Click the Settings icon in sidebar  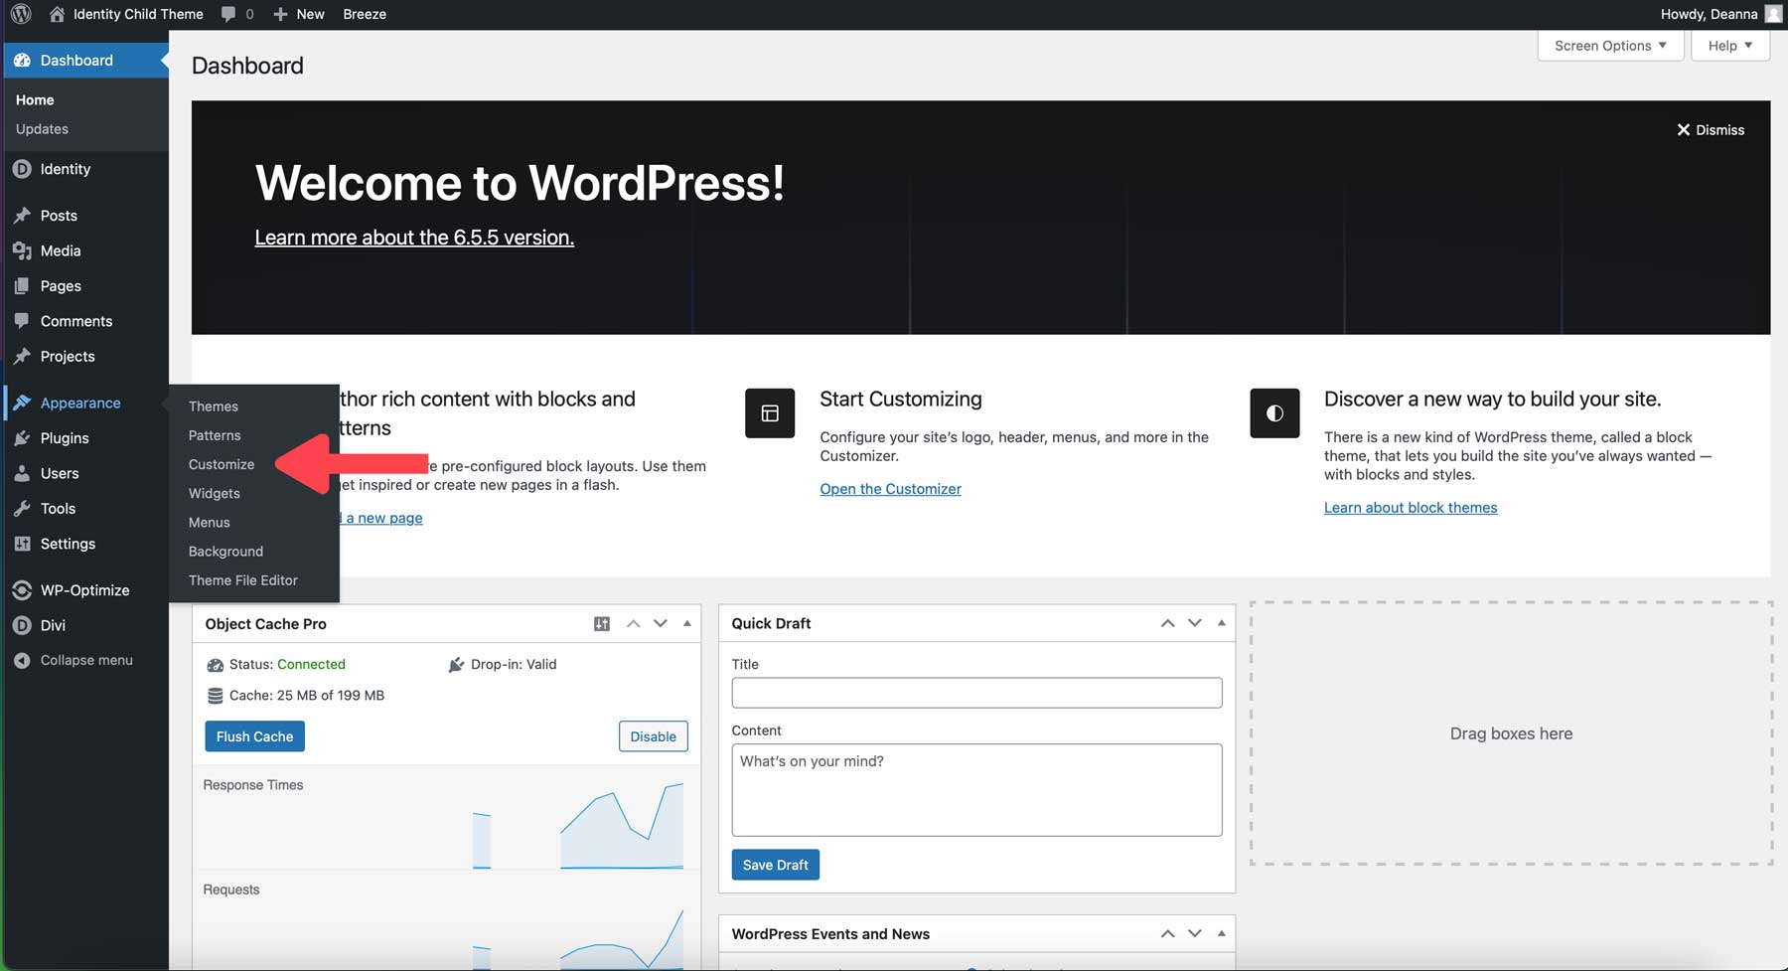click(x=22, y=544)
